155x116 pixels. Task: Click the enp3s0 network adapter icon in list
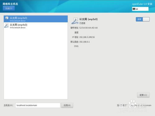7,18
